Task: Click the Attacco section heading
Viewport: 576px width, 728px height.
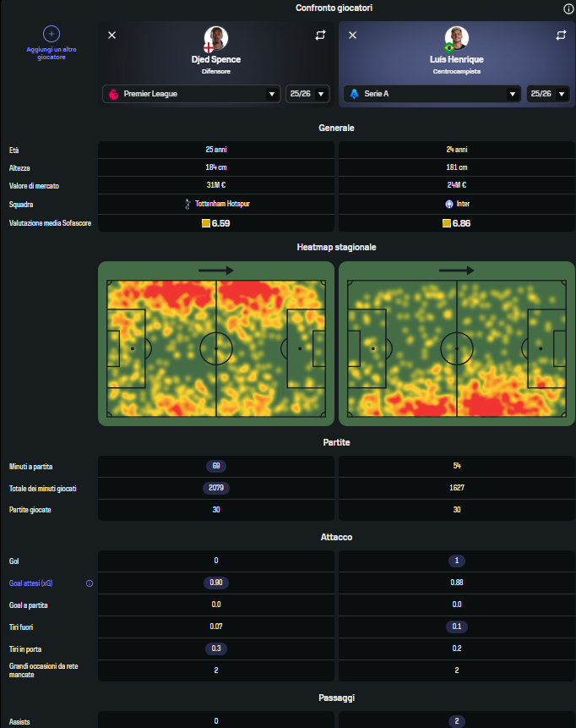Action: click(x=336, y=537)
